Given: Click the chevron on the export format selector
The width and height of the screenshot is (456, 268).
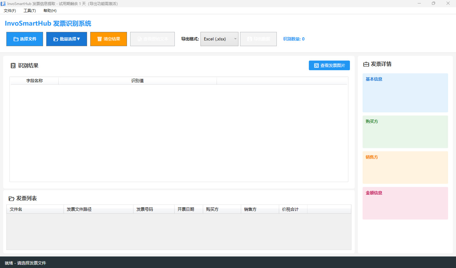Looking at the screenshot, I should [x=235, y=39].
